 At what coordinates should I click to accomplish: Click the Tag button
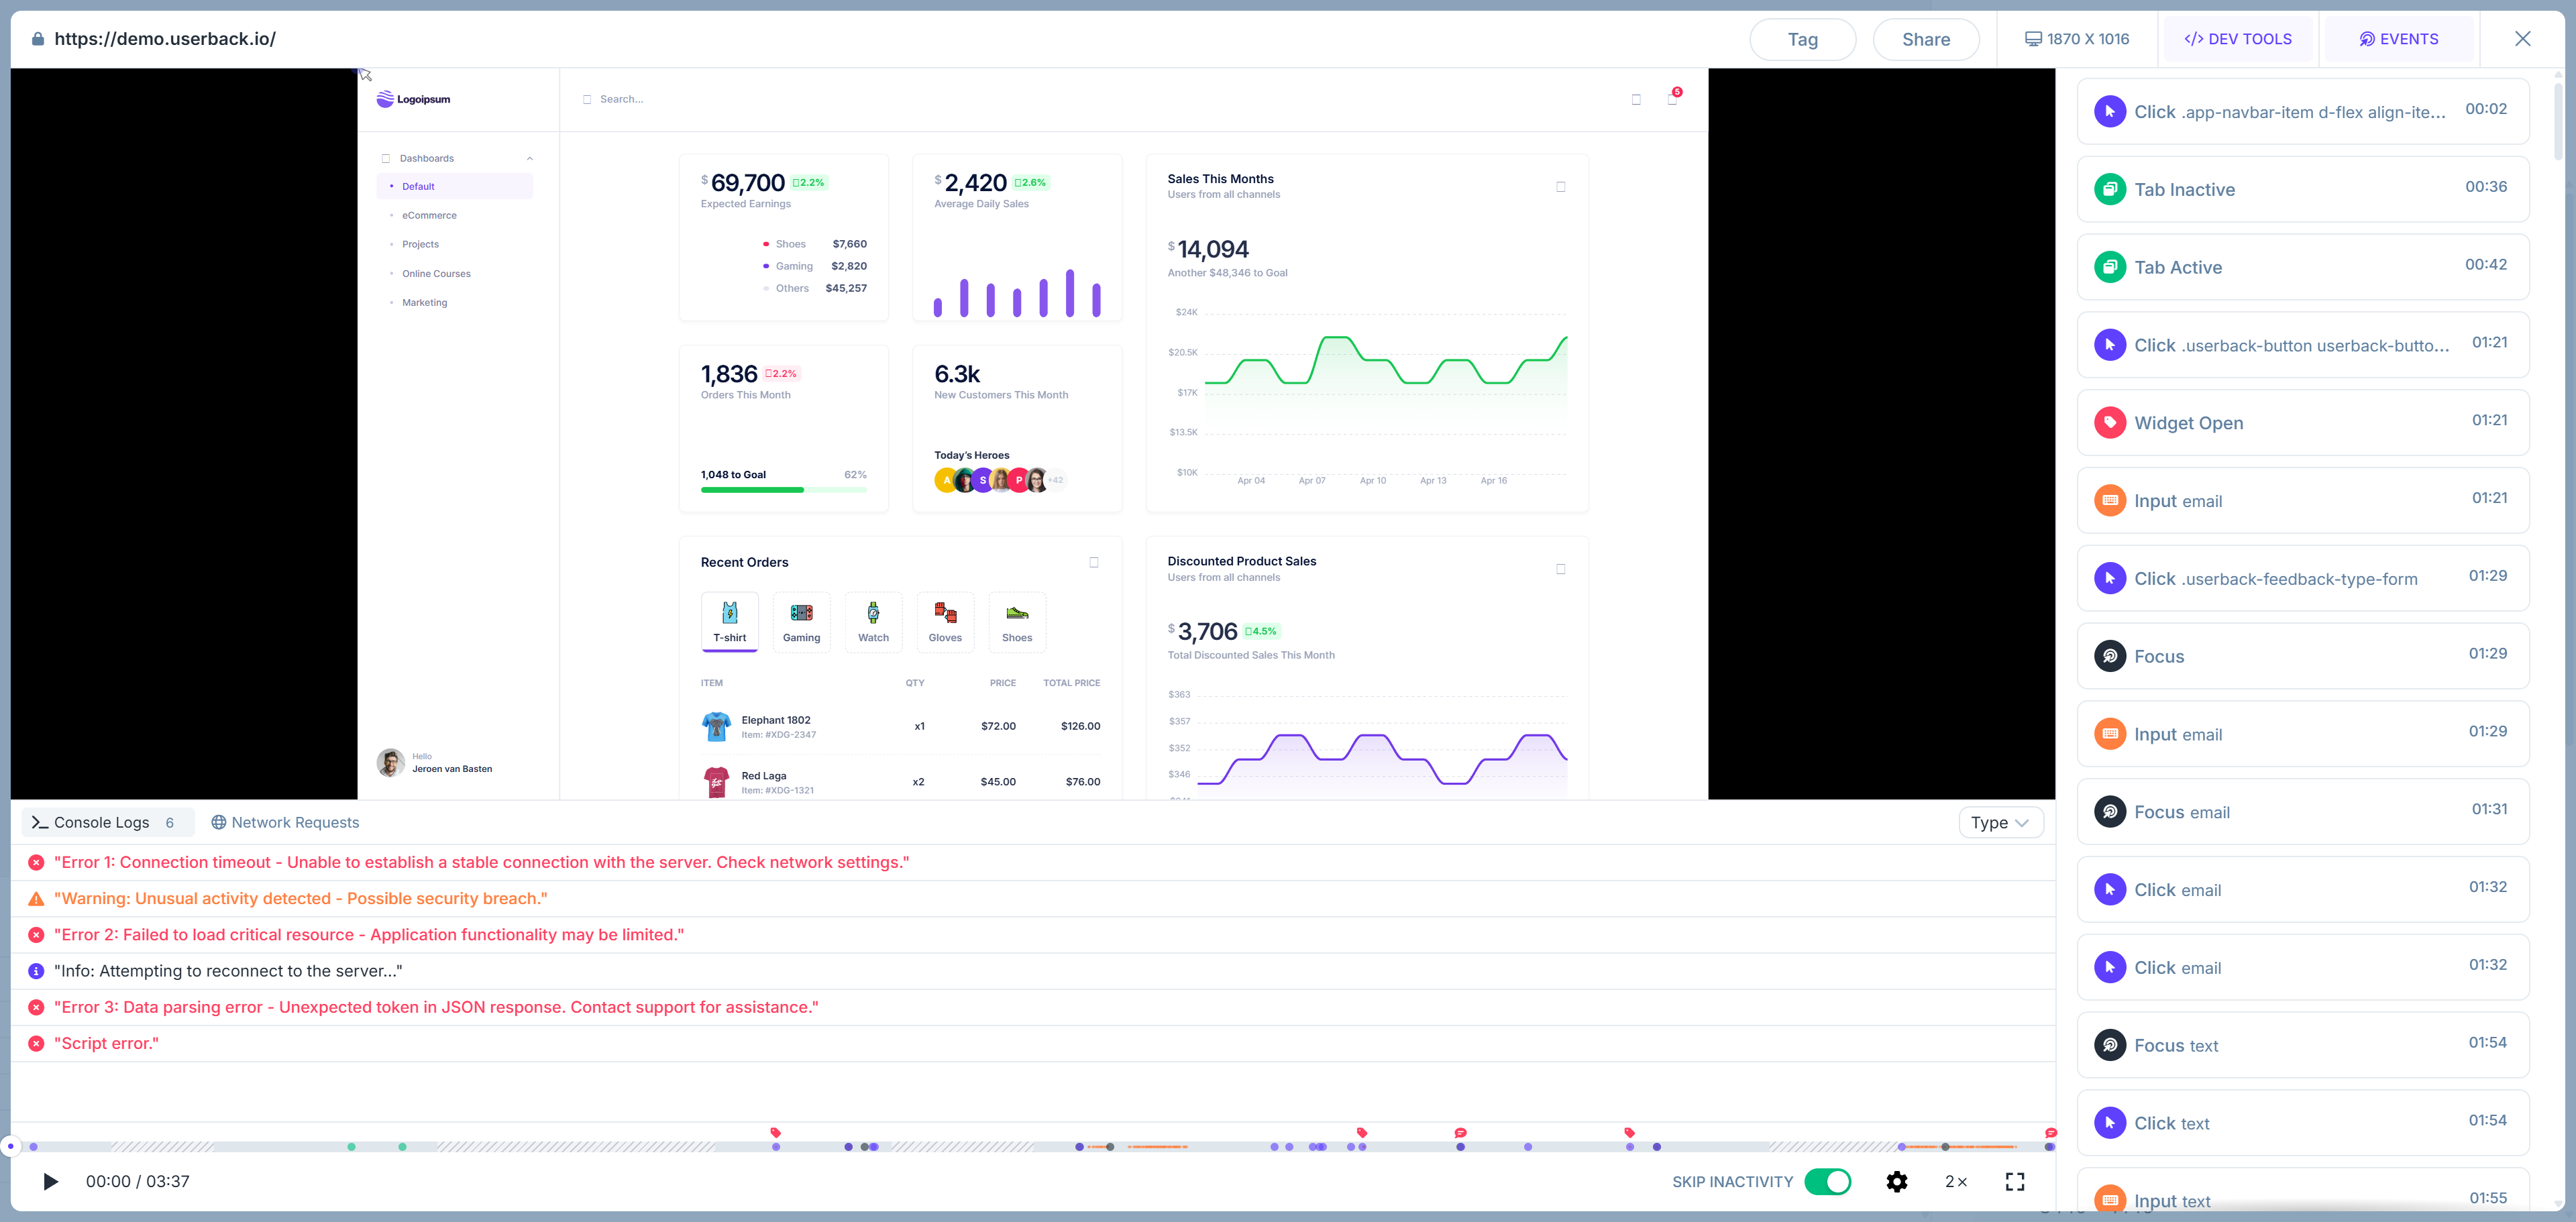[1802, 39]
